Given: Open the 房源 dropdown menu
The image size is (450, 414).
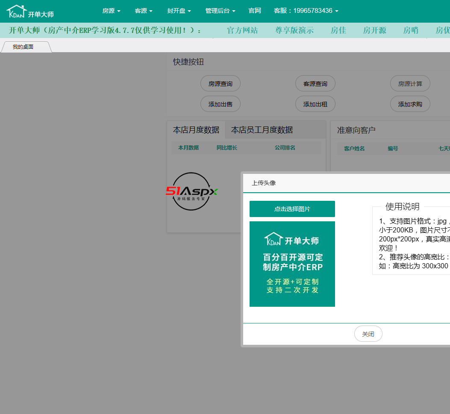Looking at the screenshot, I should (112, 11).
